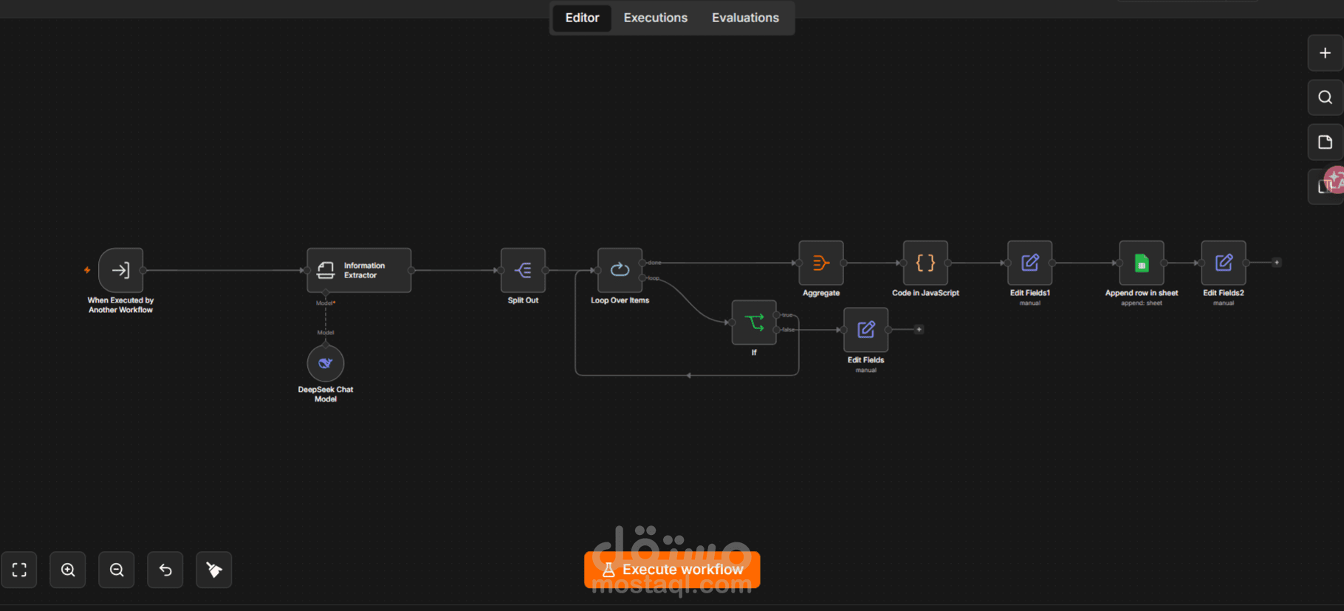
Task: Run the workflow with Execute workflow
Action: tap(672, 570)
